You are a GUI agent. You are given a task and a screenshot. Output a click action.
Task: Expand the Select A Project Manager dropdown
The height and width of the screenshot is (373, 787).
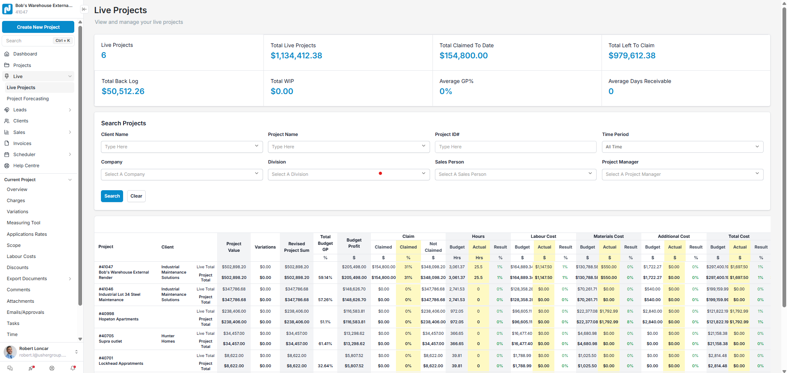coord(682,174)
